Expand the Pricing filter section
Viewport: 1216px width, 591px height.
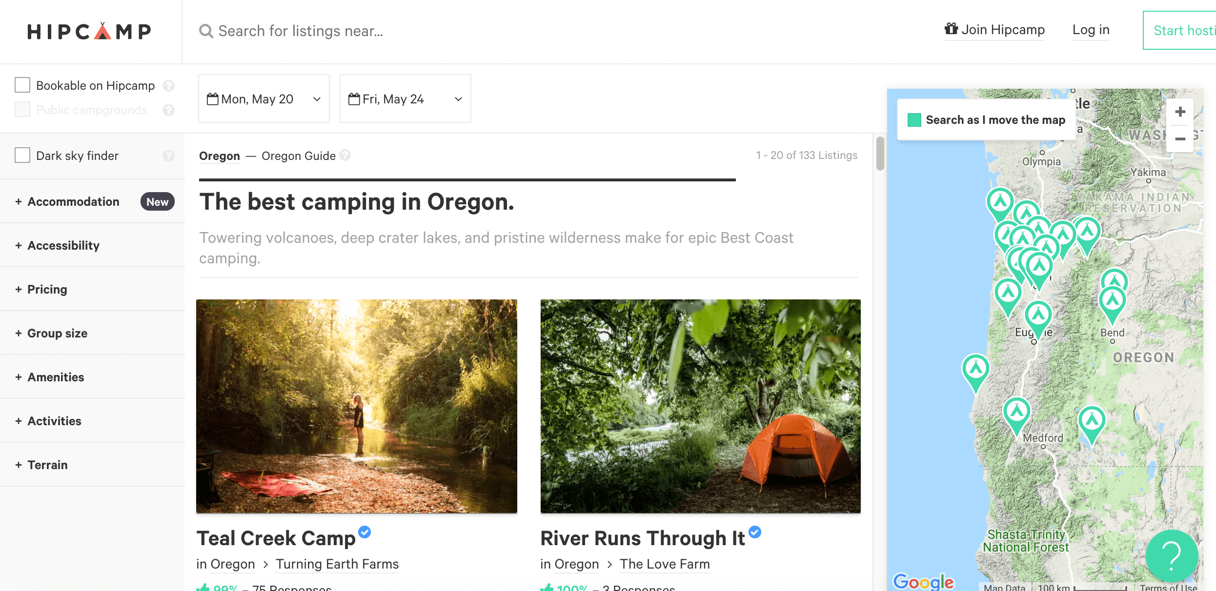46,288
